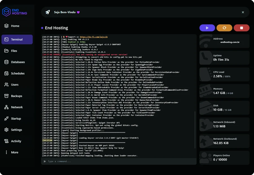Open the Schedules calendar icon
Image resolution: width=254 pixels, height=175 pixels.
6,73
